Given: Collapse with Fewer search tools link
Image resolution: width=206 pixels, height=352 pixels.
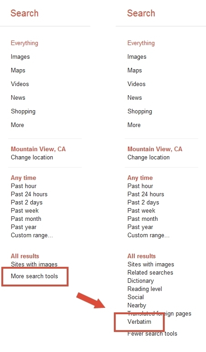Looking at the screenshot, I should (x=152, y=334).
